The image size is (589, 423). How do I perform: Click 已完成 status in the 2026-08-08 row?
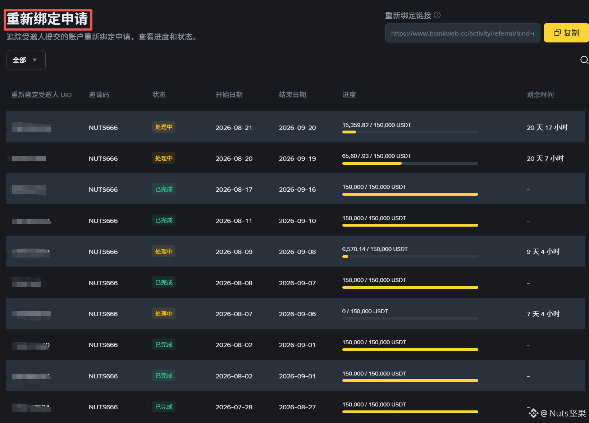pyautogui.click(x=164, y=282)
